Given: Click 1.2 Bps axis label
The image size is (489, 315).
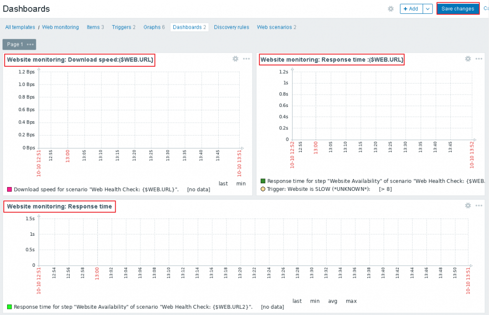Looking at the screenshot, I should pos(26,72).
